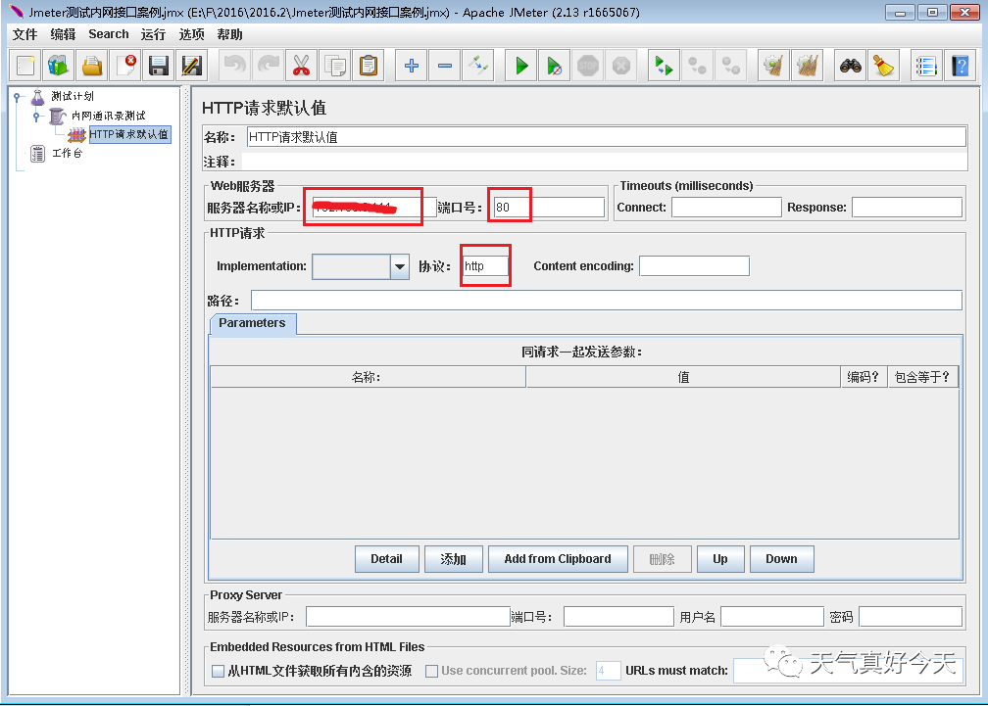The height and width of the screenshot is (706, 988).
Task: Click the Detail button
Action: click(386, 559)
